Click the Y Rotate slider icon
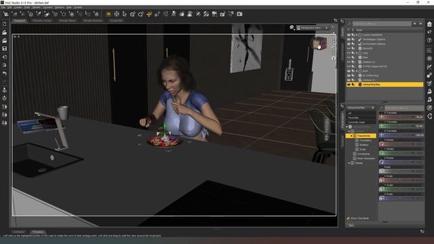Viewport: 434px width, 244px height. (381, 153)
